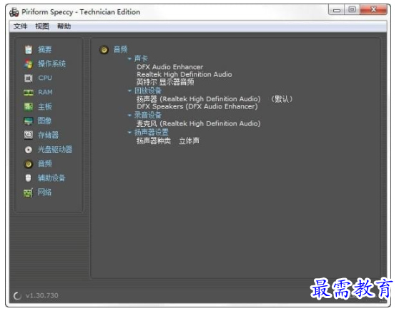Open the 视图 menu
Screen dimensions: 399x311
pyautogui.click(x=42, y=26)
